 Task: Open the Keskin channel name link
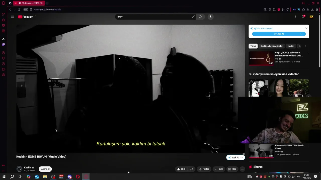[28, 167]
